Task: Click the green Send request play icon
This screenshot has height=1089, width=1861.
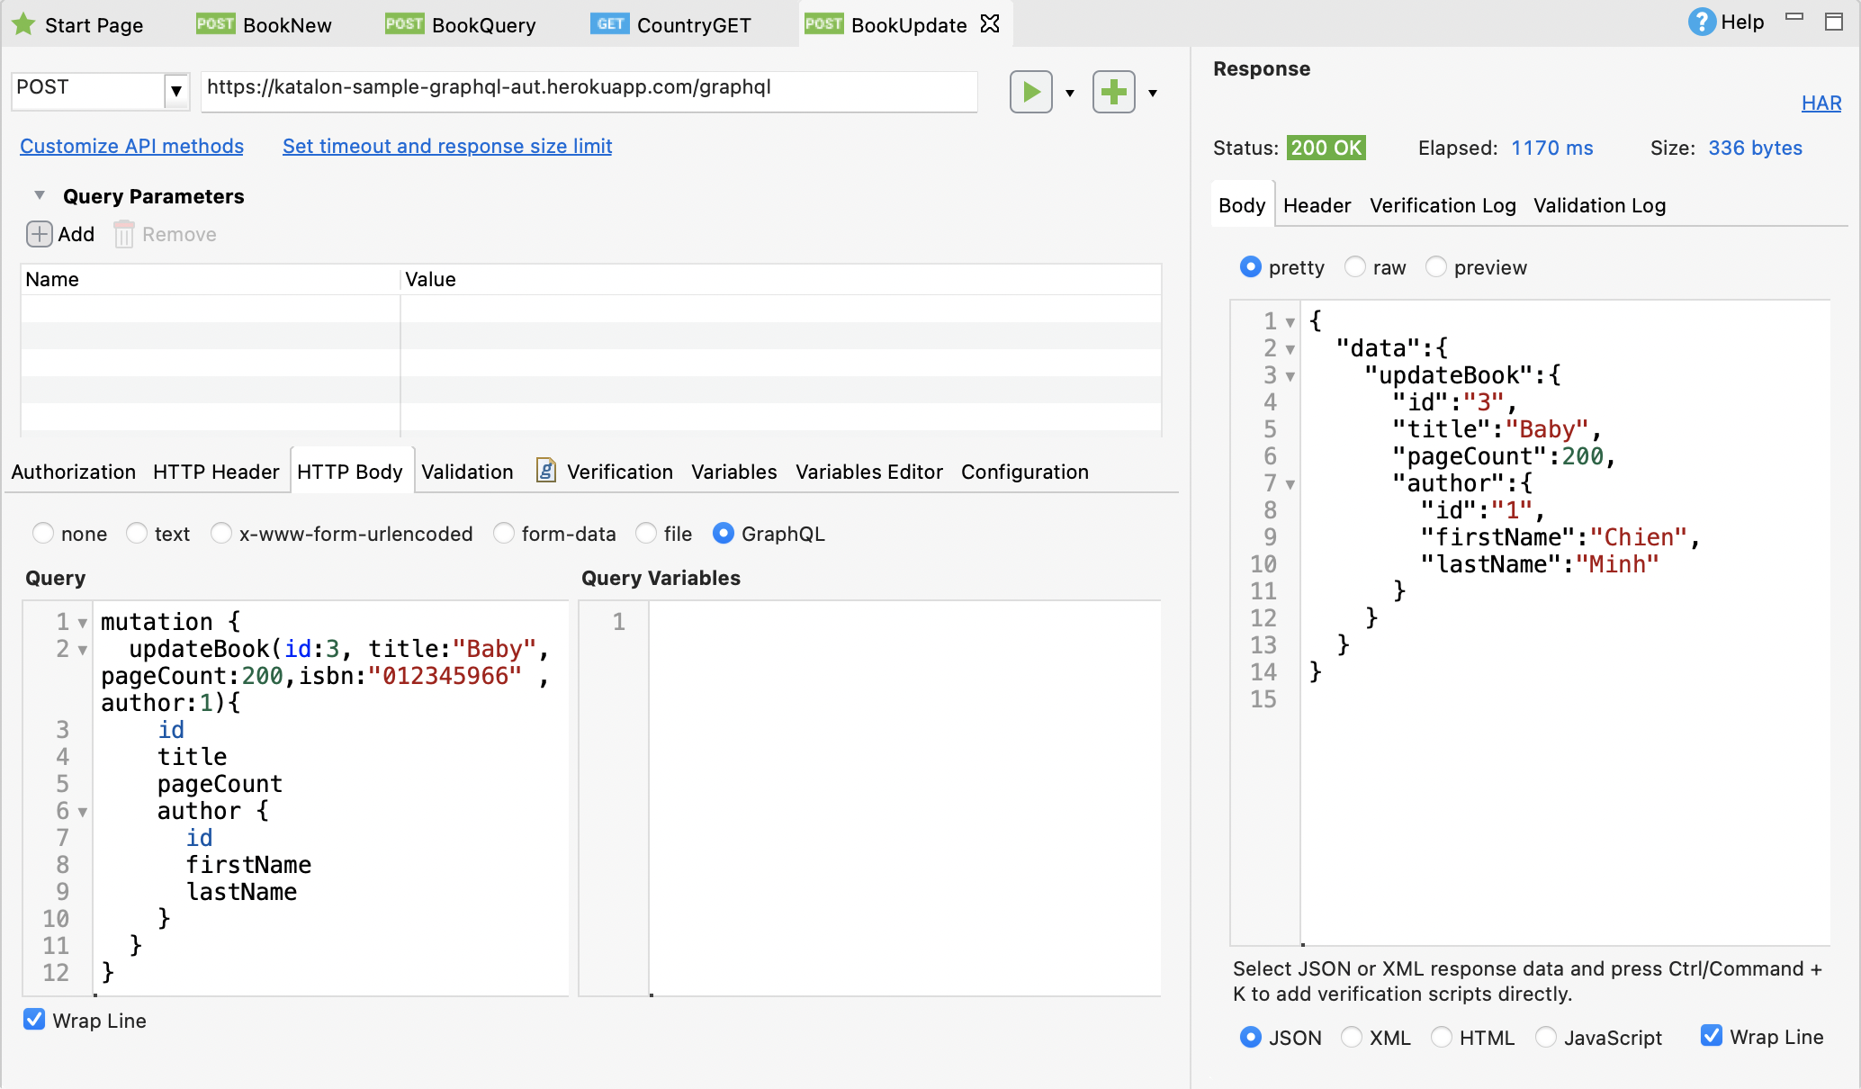Action: point(1031,92)
